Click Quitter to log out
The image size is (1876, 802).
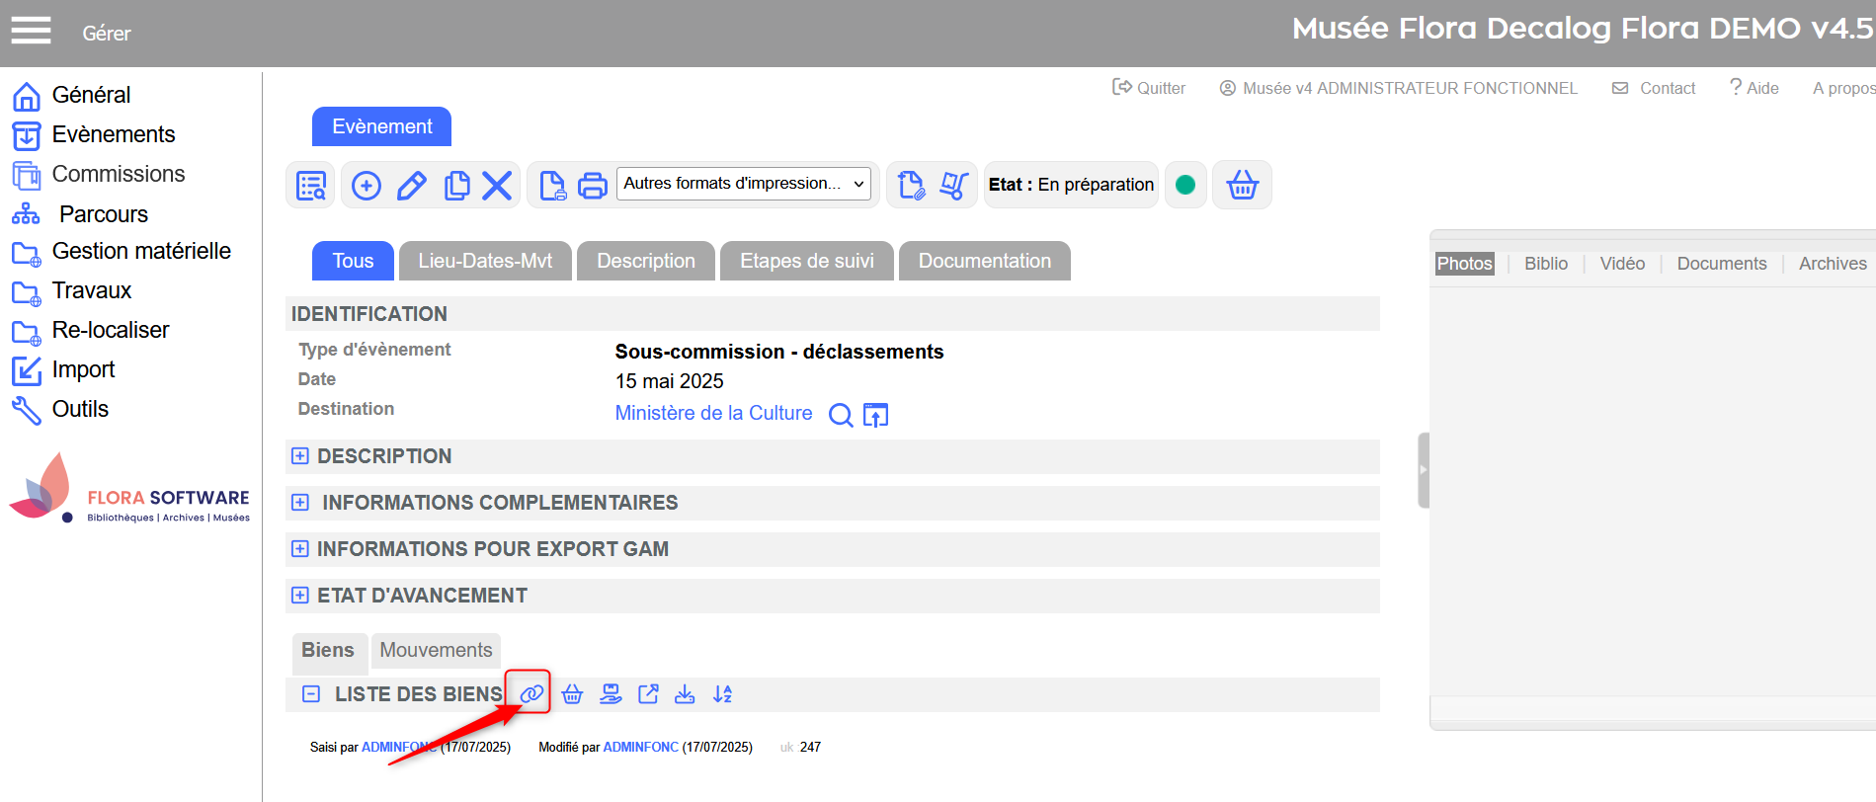tap(1149, 88)
